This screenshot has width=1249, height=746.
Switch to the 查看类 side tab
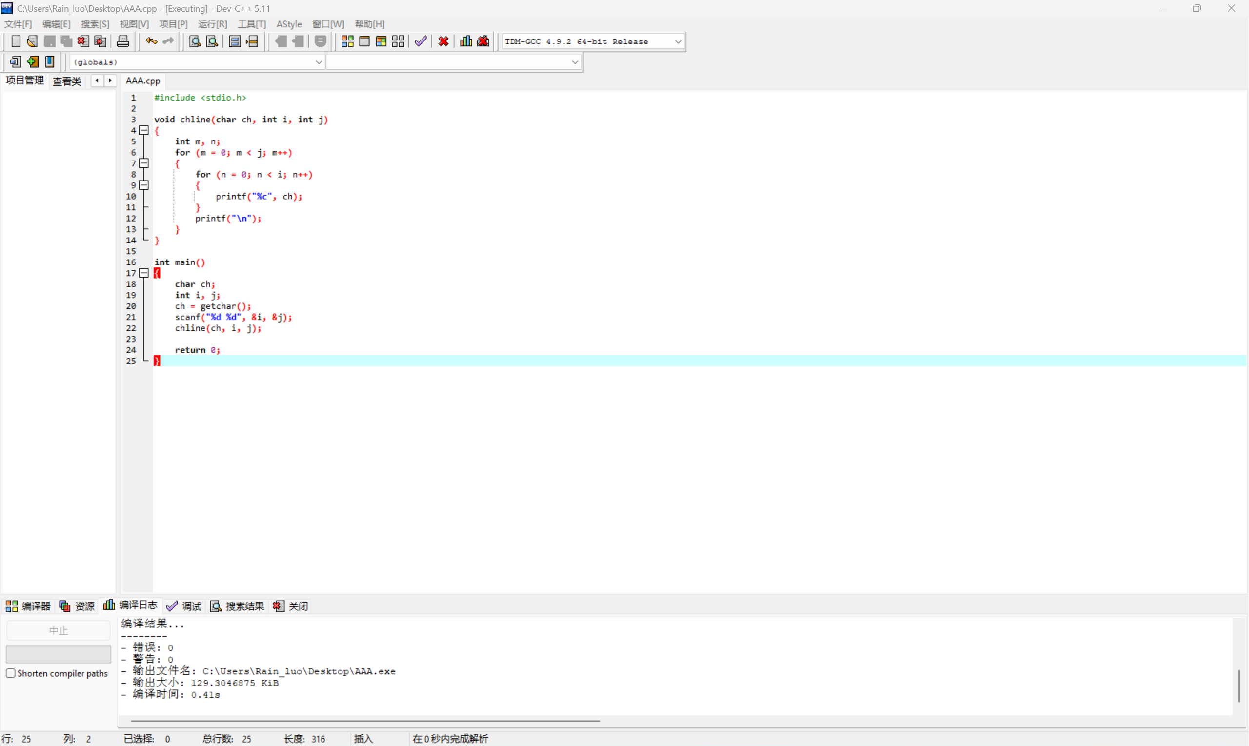point(67,81)
